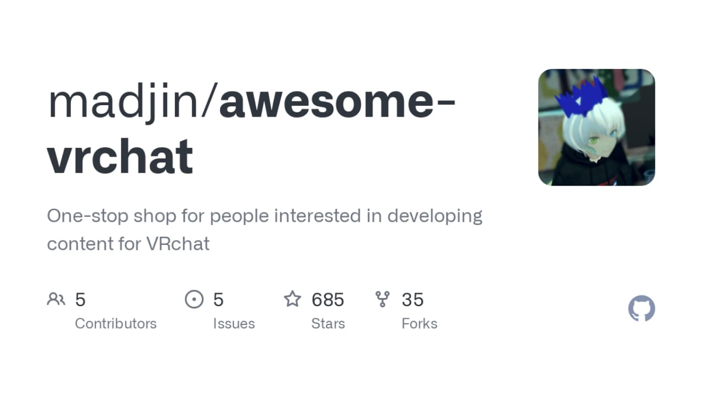Click the Issues label
Viewport: 702px width, 395px height.
[x=234, y=324]
